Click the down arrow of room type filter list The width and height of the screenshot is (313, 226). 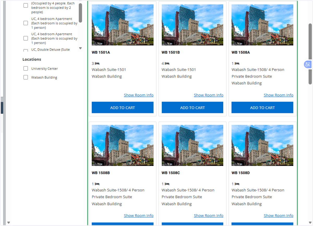click(x=80, y=48)
